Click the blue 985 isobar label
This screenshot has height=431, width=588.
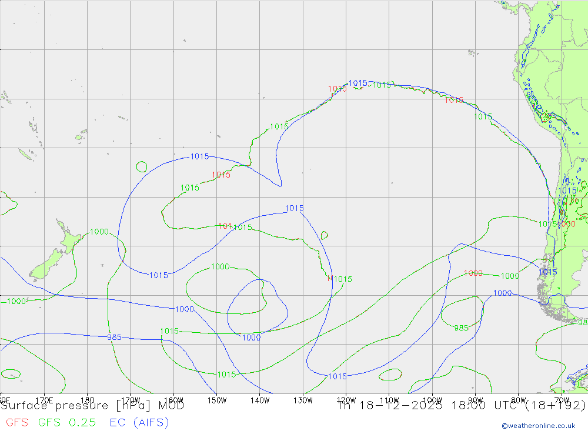click(115, 338)
